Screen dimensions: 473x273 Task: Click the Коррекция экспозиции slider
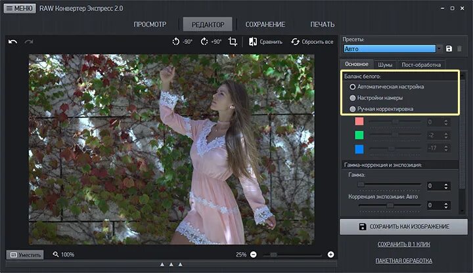[389, 205]
